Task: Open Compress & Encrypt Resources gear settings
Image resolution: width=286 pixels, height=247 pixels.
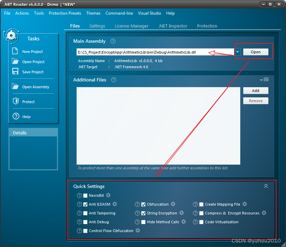Action: click(264, 213)
